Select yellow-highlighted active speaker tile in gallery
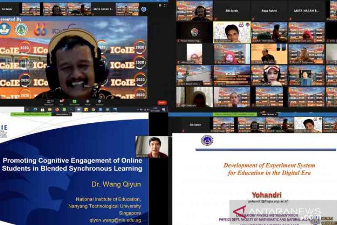The height and width of the screenshot is (225, 337). (232, 32)
